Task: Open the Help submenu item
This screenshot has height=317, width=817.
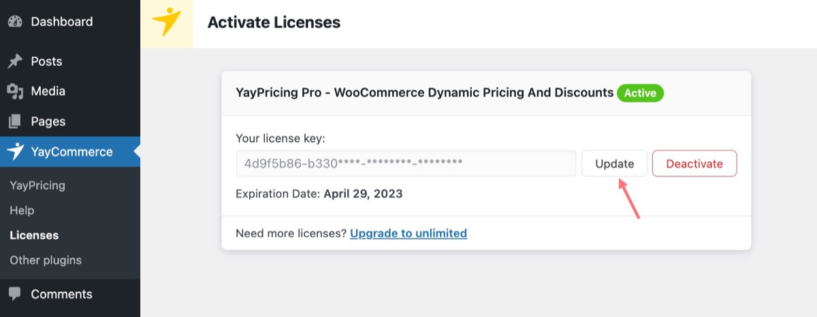Action: pos(22,211)
